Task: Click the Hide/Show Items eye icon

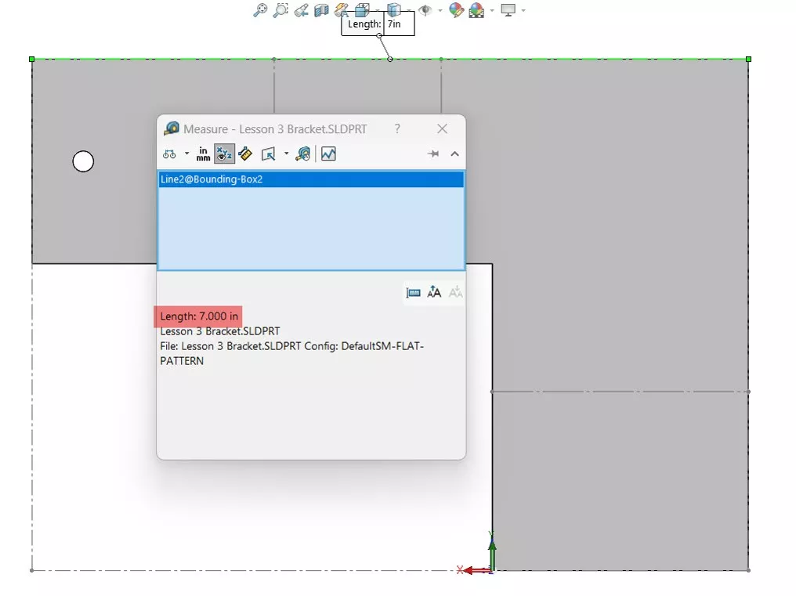Action: [425, 9]
